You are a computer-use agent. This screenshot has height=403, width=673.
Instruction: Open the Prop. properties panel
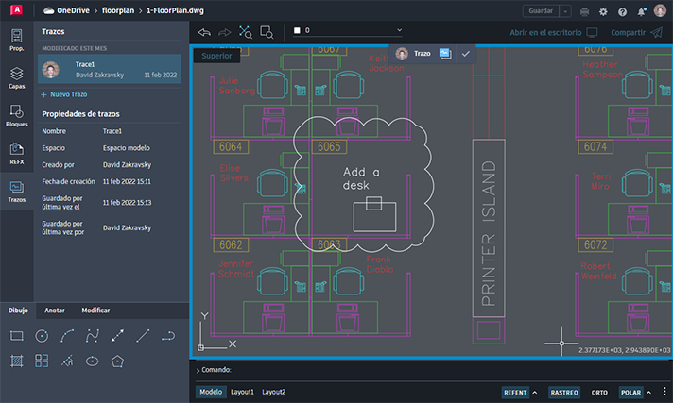click(17, 41)
